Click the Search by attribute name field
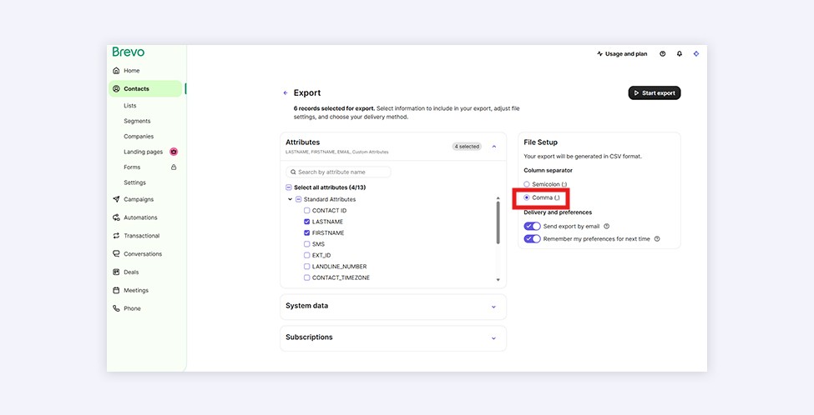The image size is (814, 415). [338, 172]
